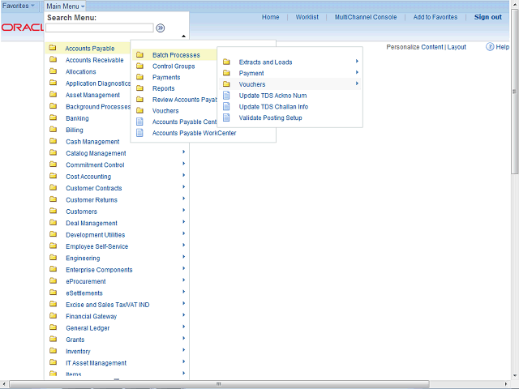Click the Help question mark icon
The image size is (519, 389).
491,47
